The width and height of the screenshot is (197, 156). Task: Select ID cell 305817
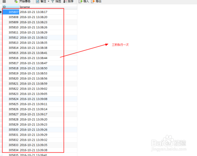point(11,63)
